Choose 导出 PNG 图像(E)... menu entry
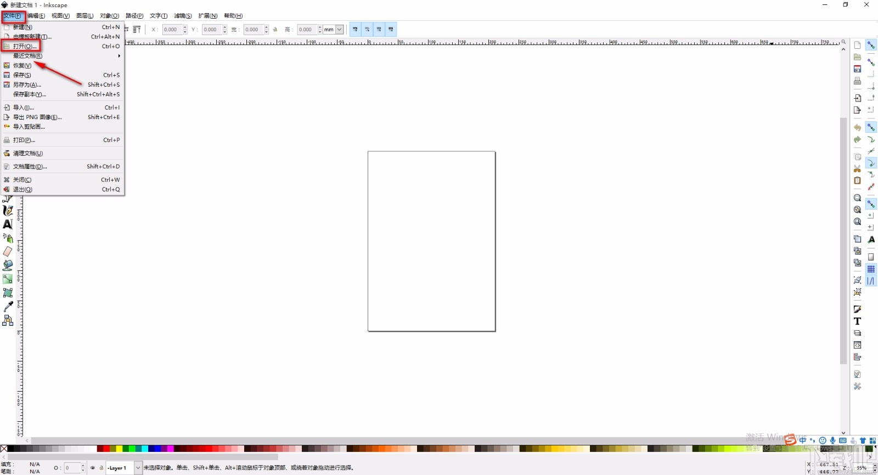This screenshot has width=878, height=475. [63, 117]
